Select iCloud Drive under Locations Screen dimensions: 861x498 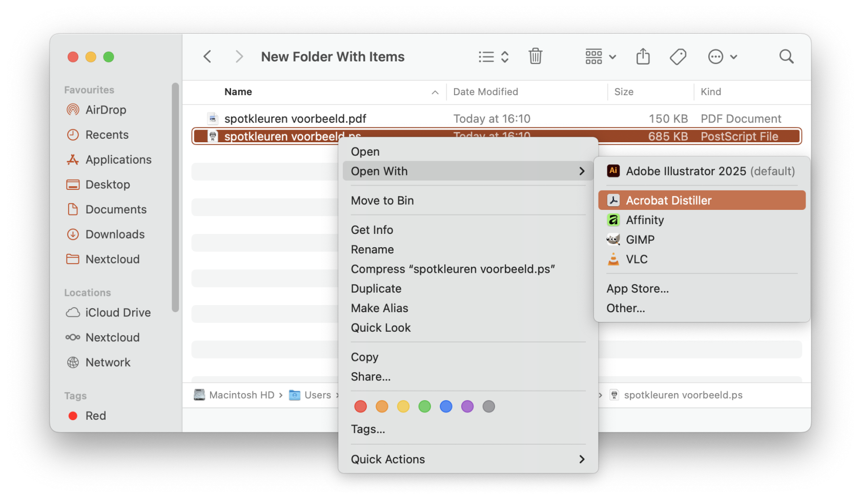point(108,312)
